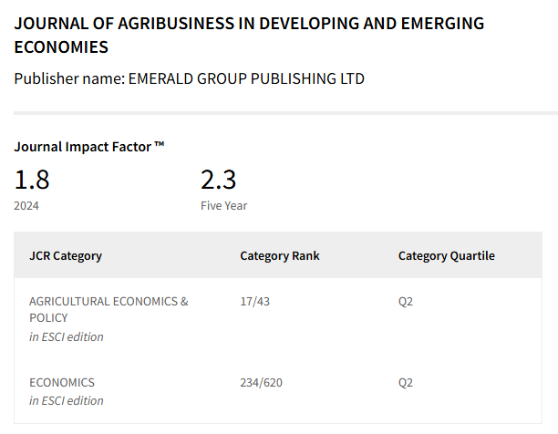558x434 pixels.
Task: Click ESCI edition under Economics
Action: click(x=67, y=400)
